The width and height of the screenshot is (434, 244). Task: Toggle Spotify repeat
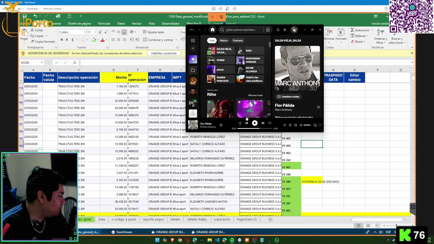[270, 123]
